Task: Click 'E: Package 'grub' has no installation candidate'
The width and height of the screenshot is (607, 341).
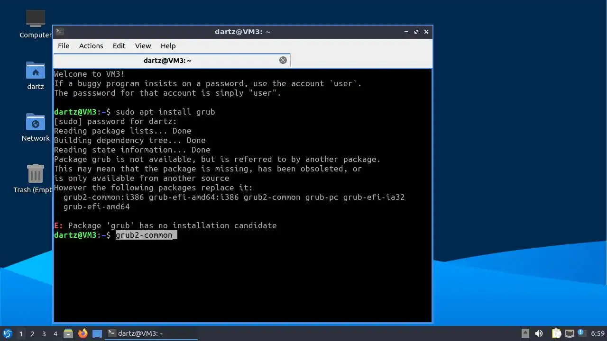Action: point(166,225)
